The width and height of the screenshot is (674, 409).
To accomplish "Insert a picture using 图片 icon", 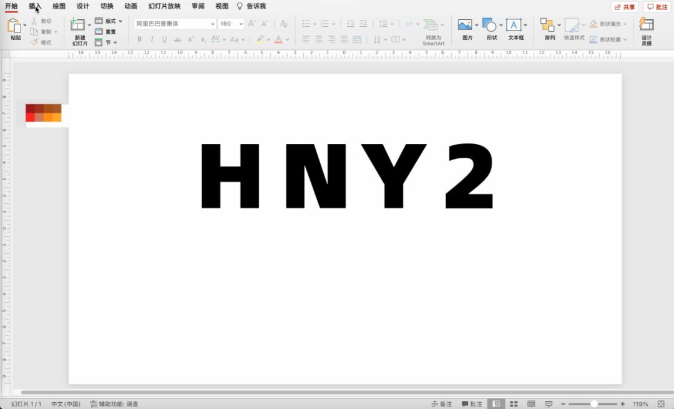I will (x=465, y=25).
